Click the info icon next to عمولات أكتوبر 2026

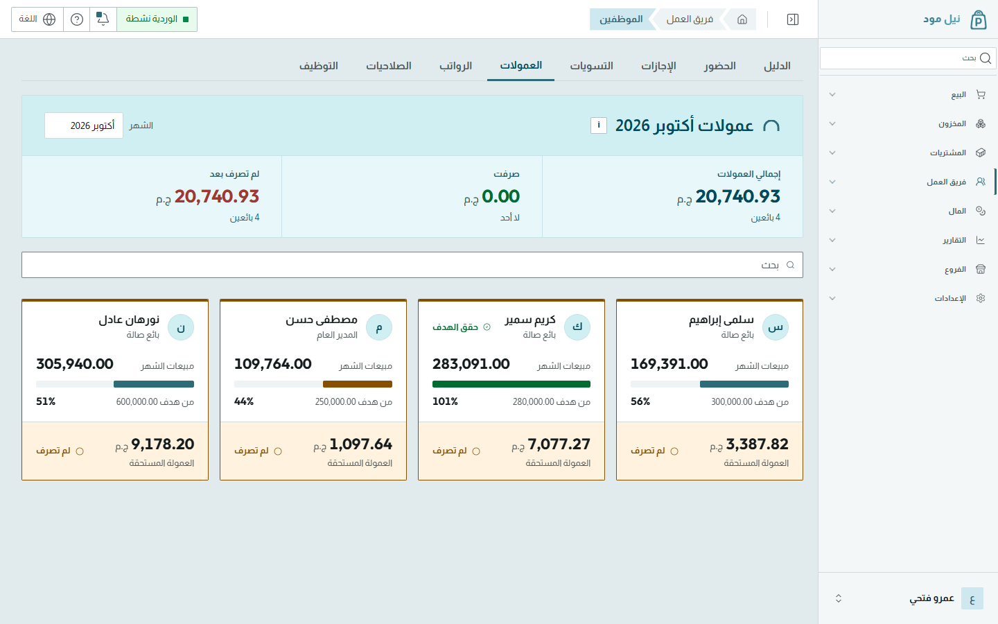tap(599, 125)
